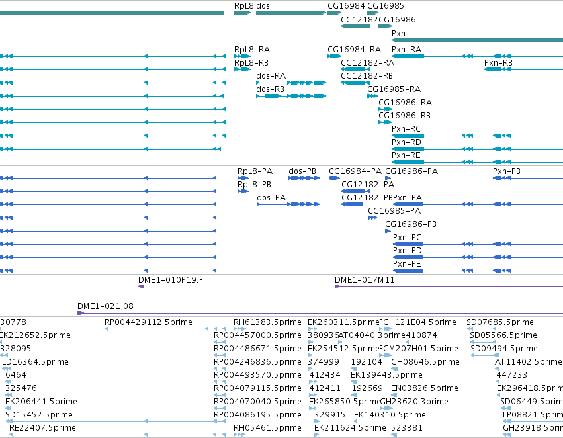Screen dimensions: 563x438
Task: Open the CG16986 gene label
Action: coord(397,19)
